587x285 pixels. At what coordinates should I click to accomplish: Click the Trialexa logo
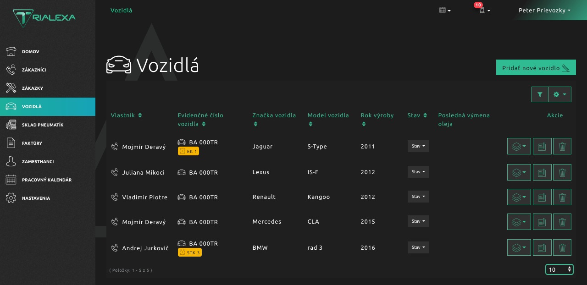(44, 18)
